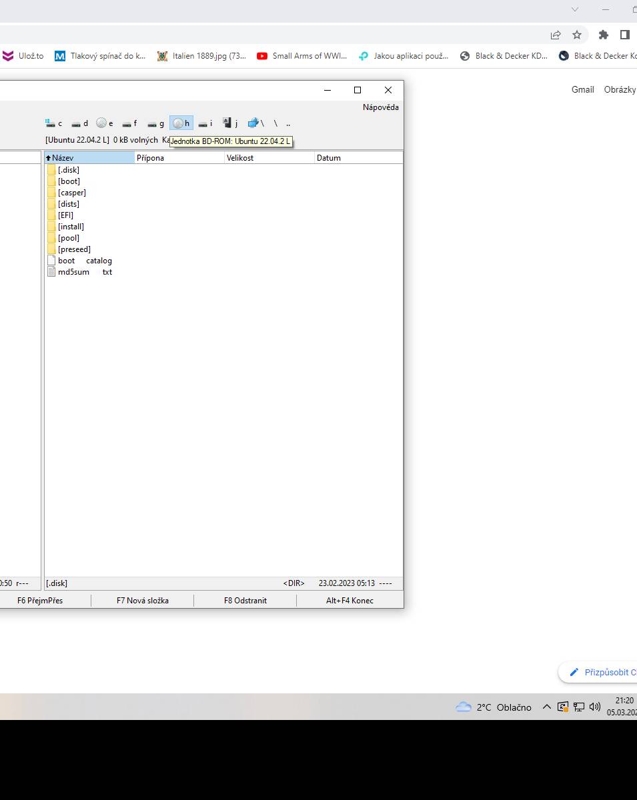Screen dimensions: 637x800
Task: Open Italien 1889.jpg bookmark
Action: 201,56
